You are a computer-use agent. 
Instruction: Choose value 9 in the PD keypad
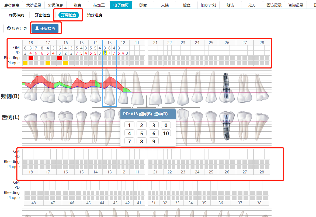[154, 141]
